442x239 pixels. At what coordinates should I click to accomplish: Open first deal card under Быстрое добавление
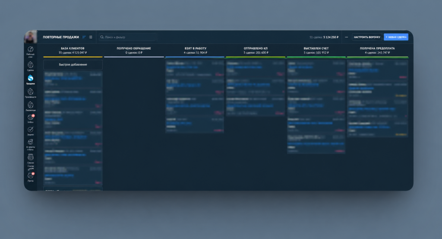click(73, 79)
